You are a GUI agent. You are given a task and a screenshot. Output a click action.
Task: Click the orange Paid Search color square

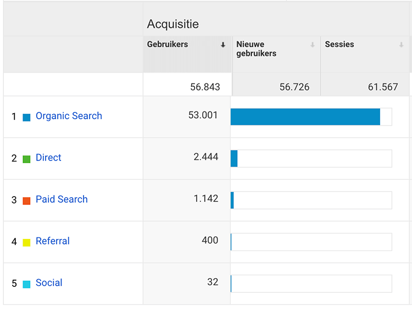tap(26, 201)
